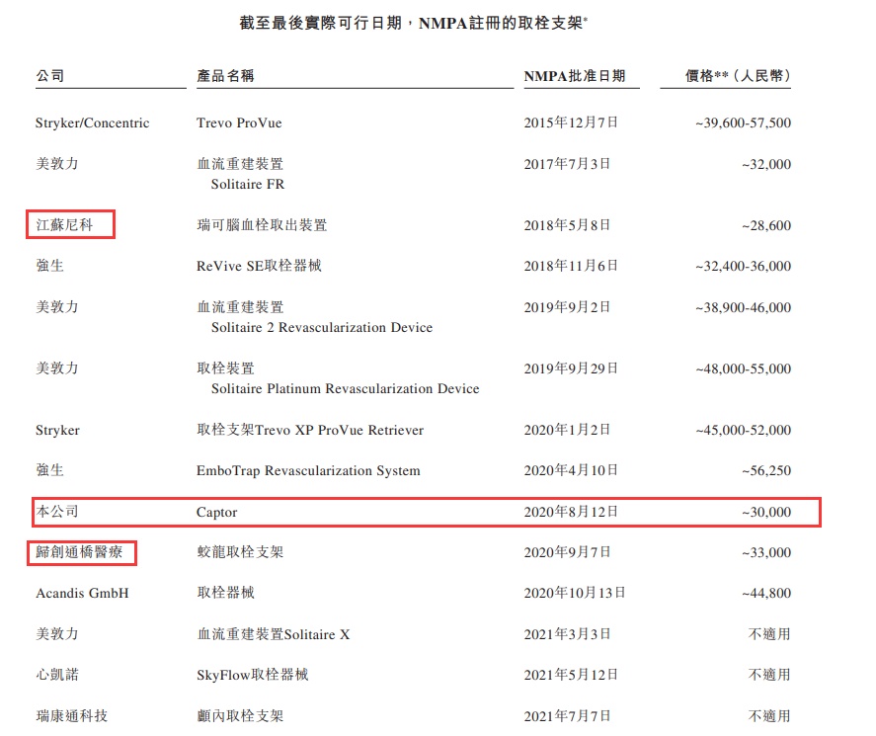The width and height of the screenshot is (876, 736).
Task: Click 不適用 in the SkyFlow row
Action: click(x=769, y=675)
